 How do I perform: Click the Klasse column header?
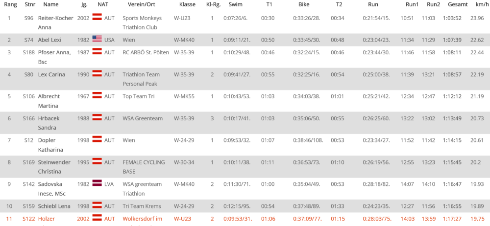pyautogui.click(x=187, y=4)
